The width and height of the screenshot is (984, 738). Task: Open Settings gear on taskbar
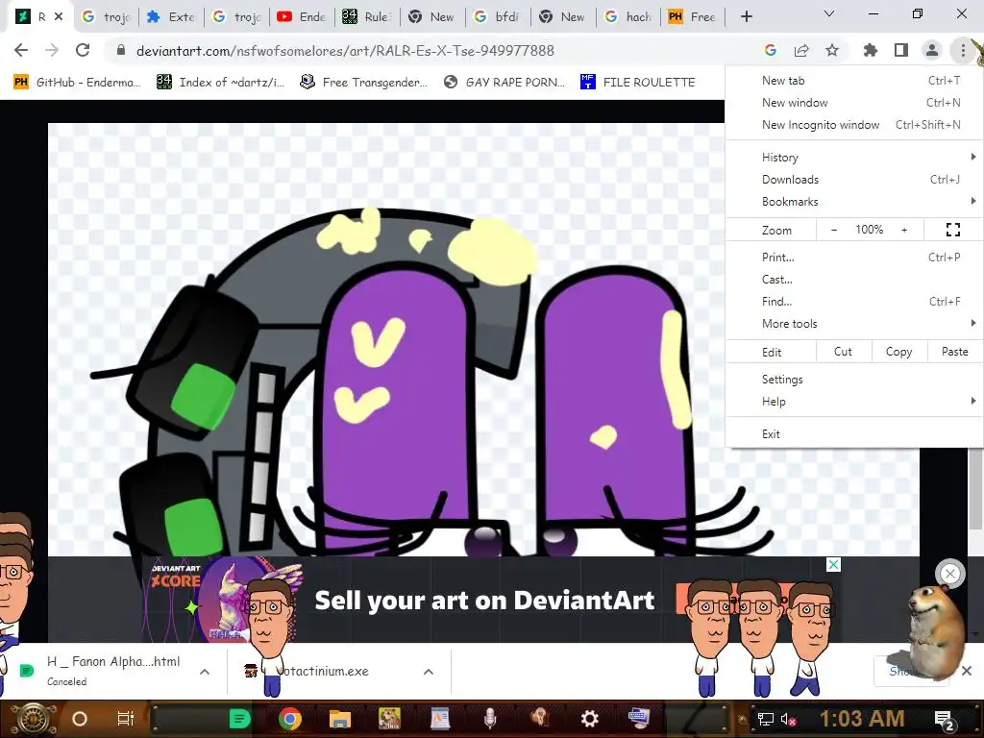589,719
